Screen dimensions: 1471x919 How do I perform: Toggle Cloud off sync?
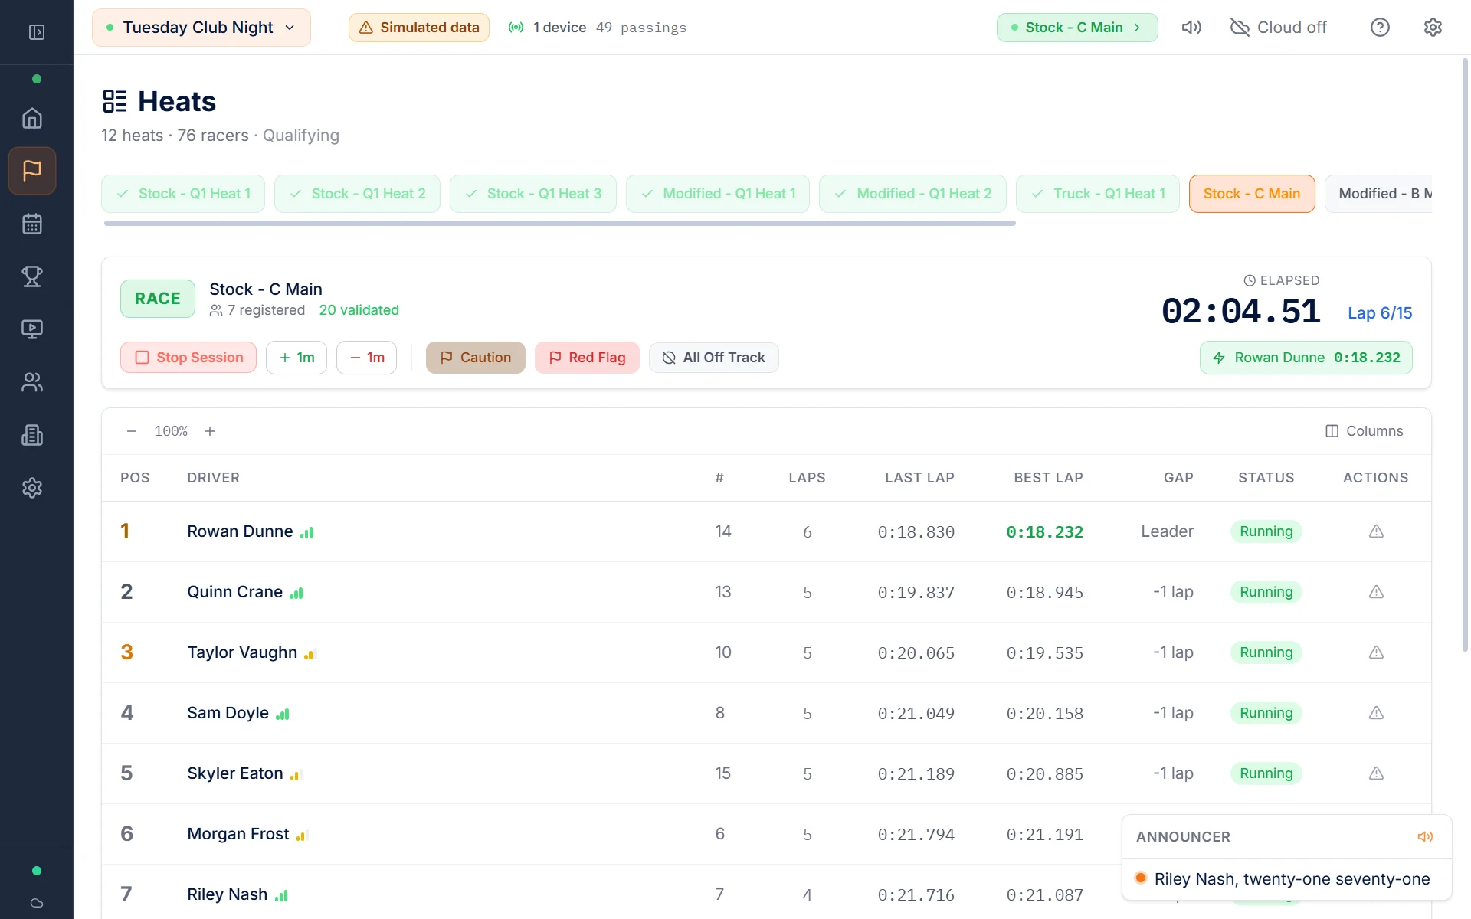click(x=1278, y=28)
